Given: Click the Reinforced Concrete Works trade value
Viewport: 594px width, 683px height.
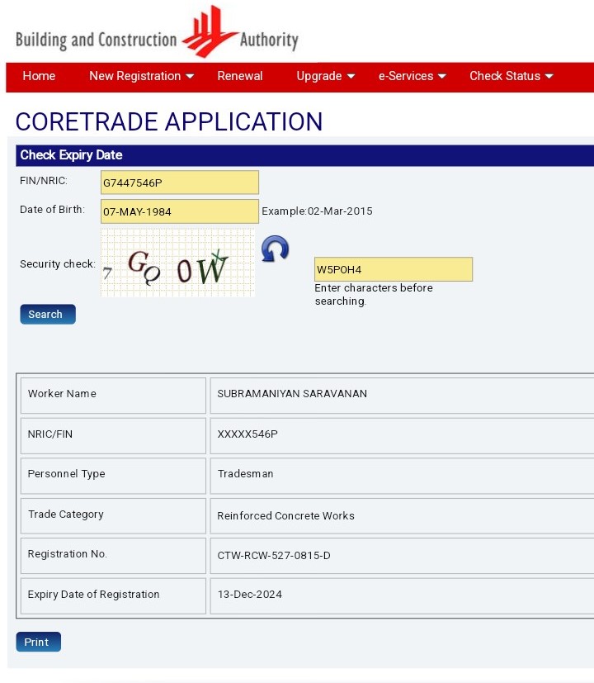Looking at the screenshot, I should pyautogui.click(x=285, y=516).
